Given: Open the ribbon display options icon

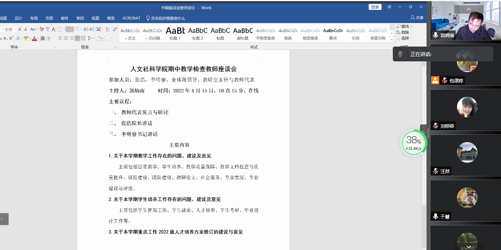Looking at the screenshot, I should 389,7.
